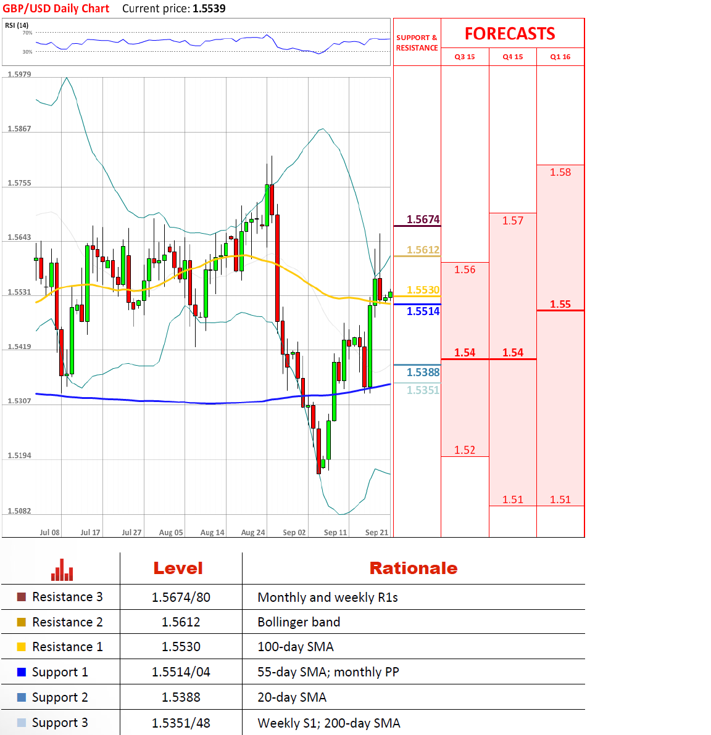The height and width of the screenshot is (735, 711).
Task: Click the 1.51 value in Q4 15 column
Action: pyautogui.click(x=512, y=499)
